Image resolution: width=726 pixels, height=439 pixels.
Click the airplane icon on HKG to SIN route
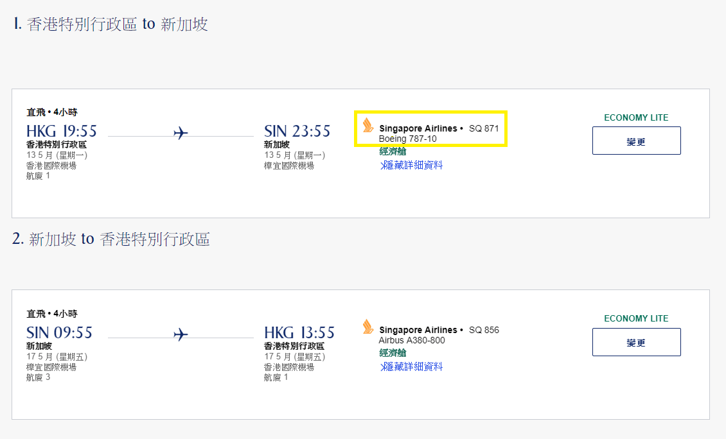[181, 133]
